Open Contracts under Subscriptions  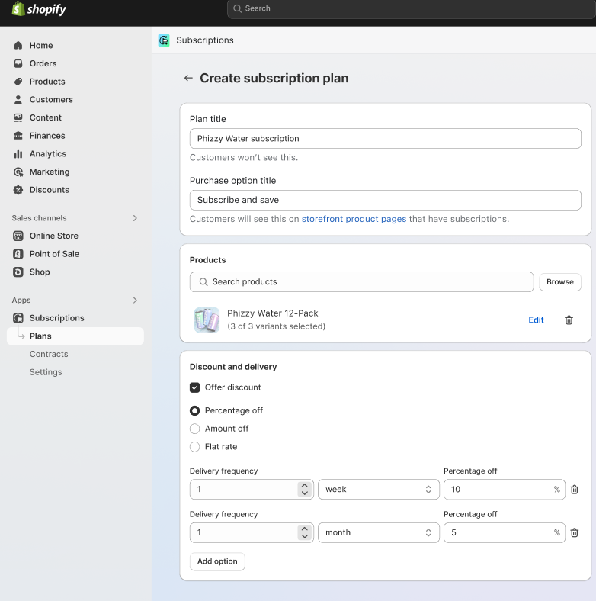[x=49, y=354]
